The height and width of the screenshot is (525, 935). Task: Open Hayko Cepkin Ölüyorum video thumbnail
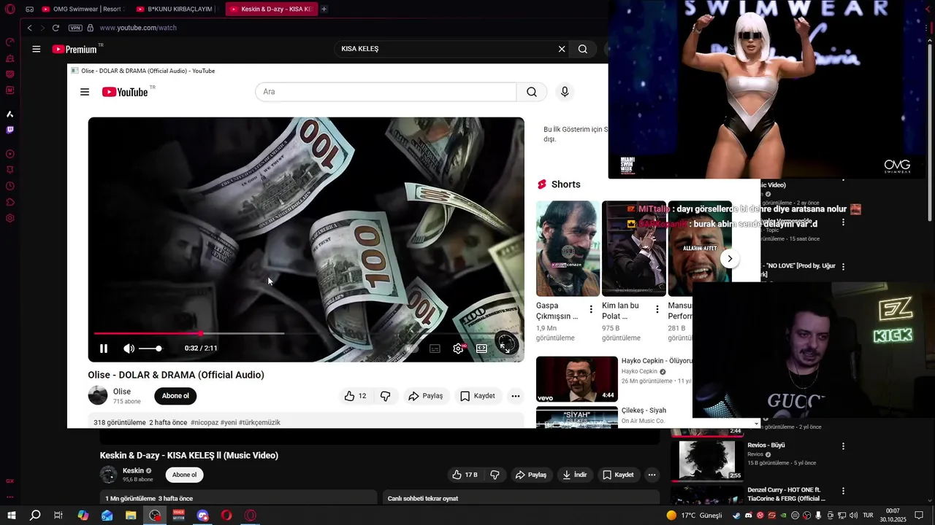pos(577,379)
